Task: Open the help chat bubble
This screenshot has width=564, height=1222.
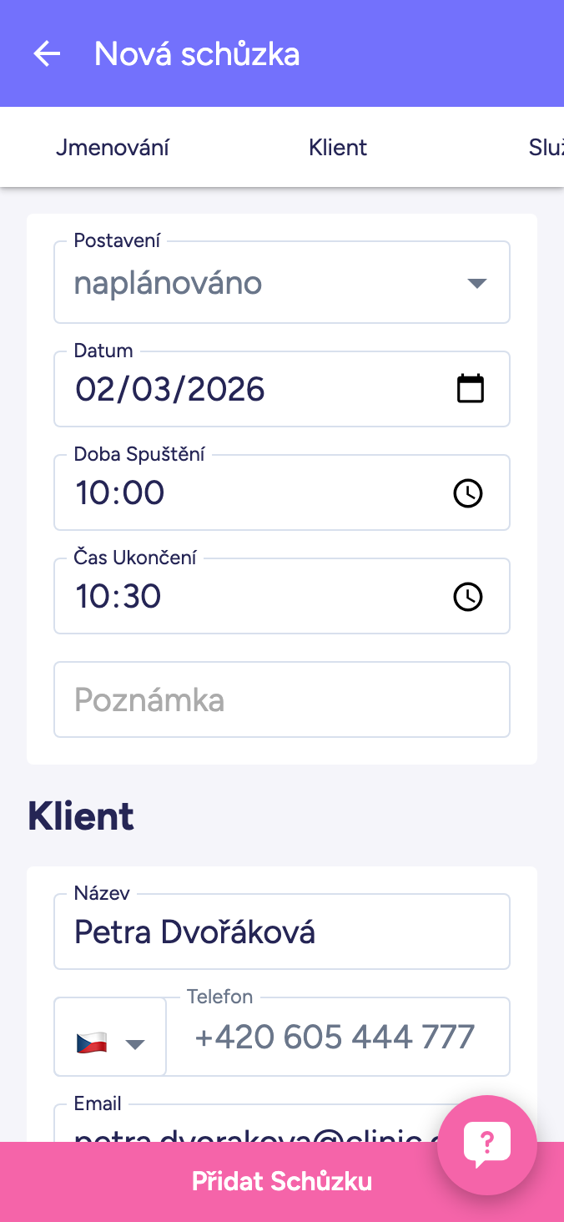Action: pyautogui.click(x=486, y=1145)
